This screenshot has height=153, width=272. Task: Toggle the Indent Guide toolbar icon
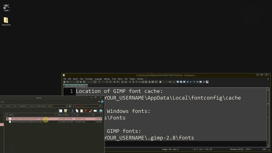pyautogui.click(x=136, y=82)
